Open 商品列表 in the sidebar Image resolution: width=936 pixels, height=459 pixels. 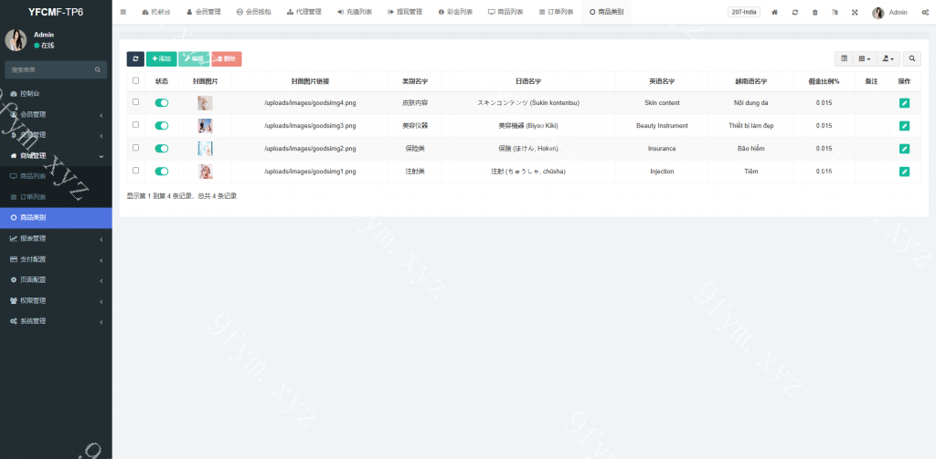[x=56, y=176]
